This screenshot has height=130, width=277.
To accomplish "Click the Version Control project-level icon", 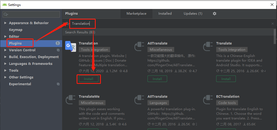I will coord(58,50).
